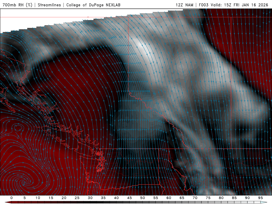Click the 70 label on the color scale
The height and width of the screenshot is (204, 272).
[x=195, y=198]
